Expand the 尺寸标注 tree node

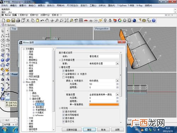click(27, 63)
